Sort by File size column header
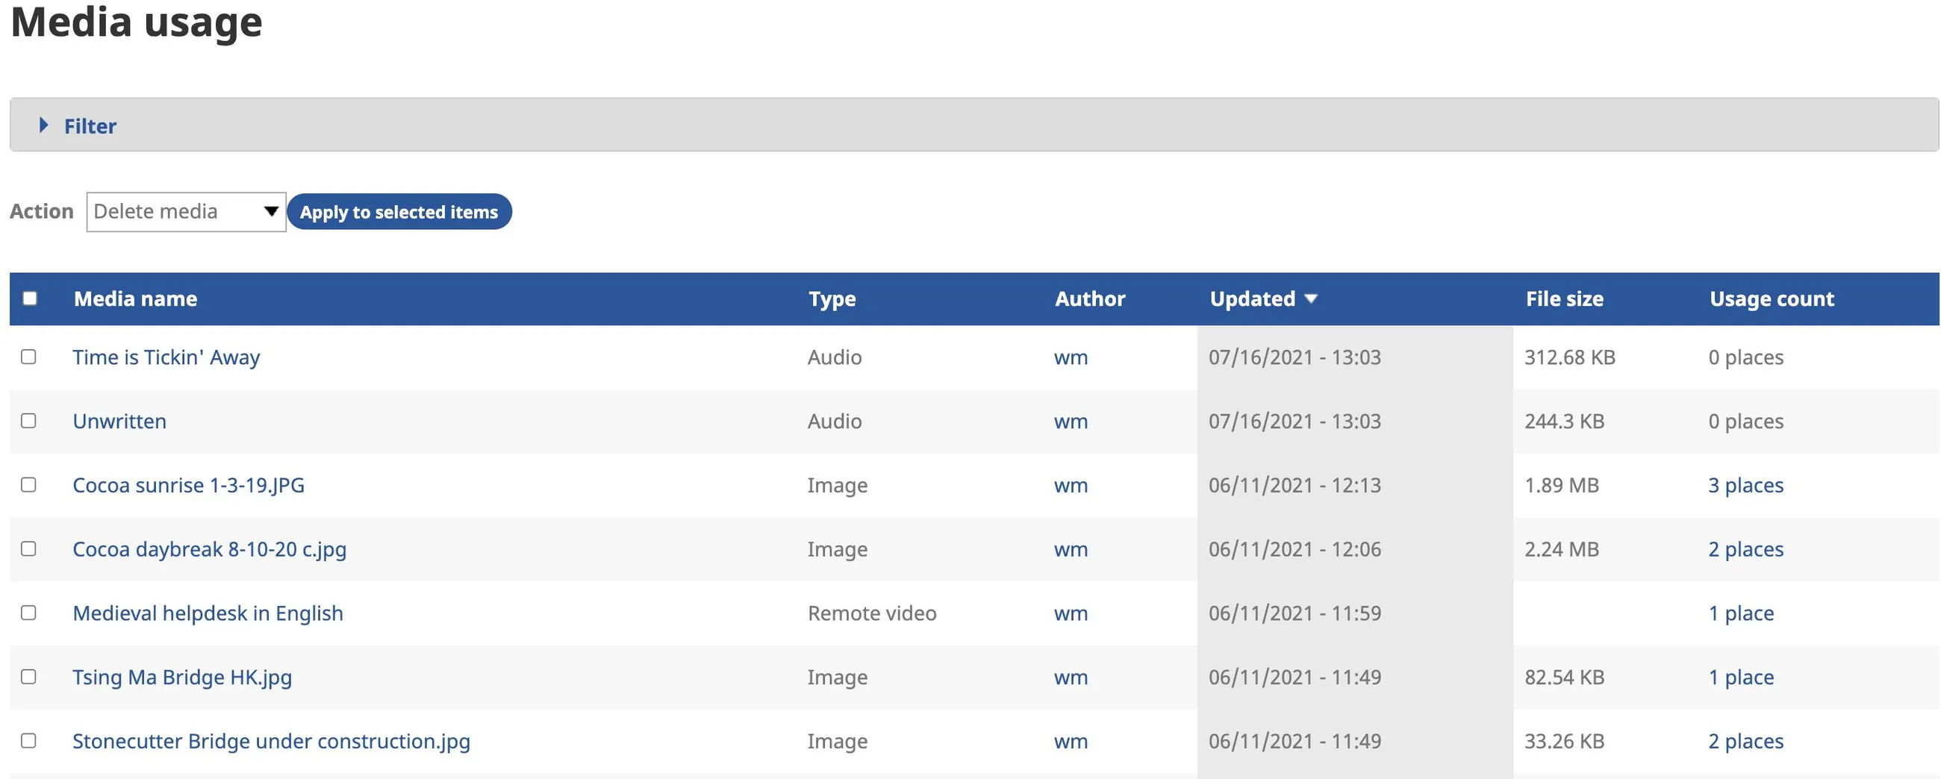Screen dimensions: 1941x779 pyautogui.click(x=1564, y=299)
